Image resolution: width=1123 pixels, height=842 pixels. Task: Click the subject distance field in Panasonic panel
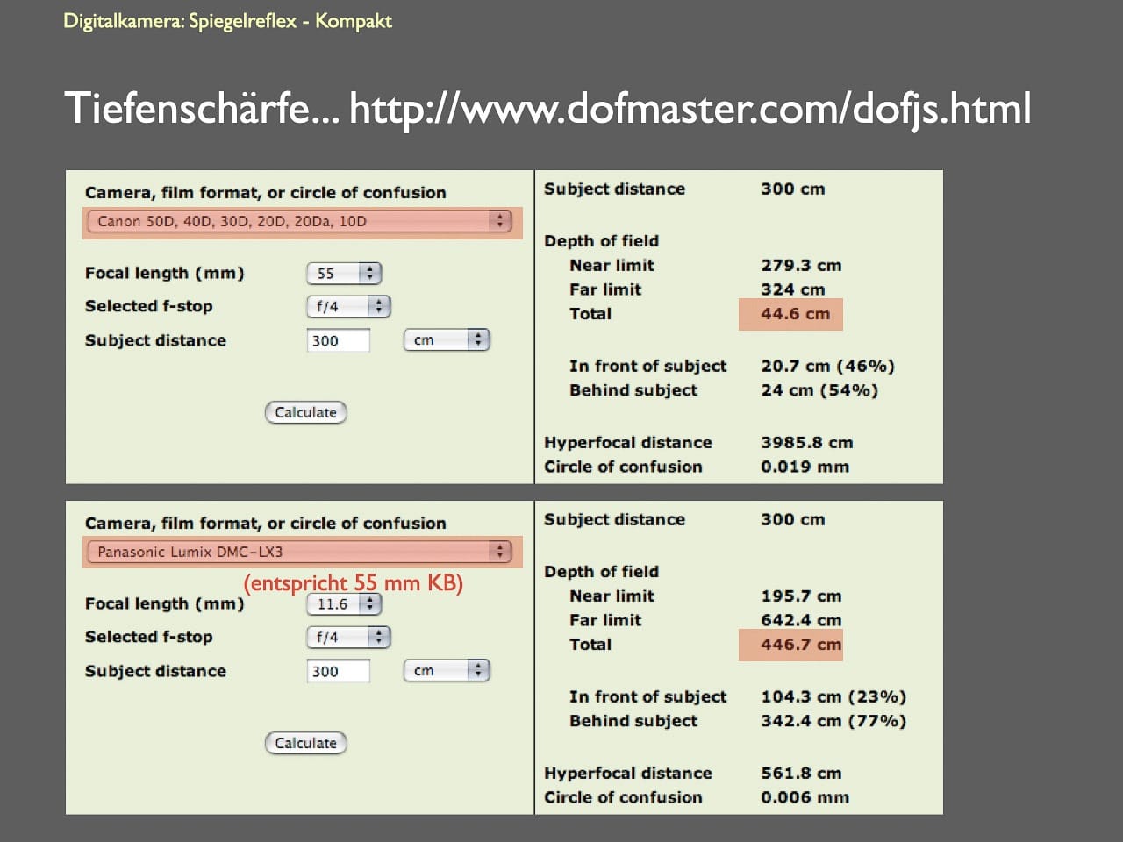339,671
